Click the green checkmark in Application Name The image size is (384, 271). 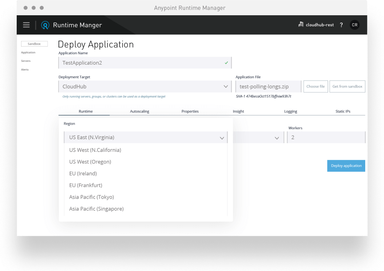coord(226,63)
